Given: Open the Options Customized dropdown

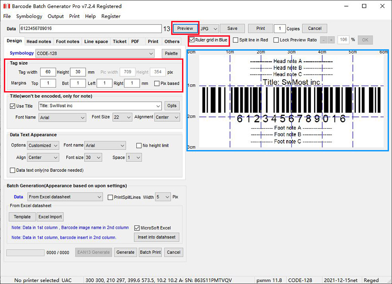Looking at the screenshot, I should coord(43,146).
